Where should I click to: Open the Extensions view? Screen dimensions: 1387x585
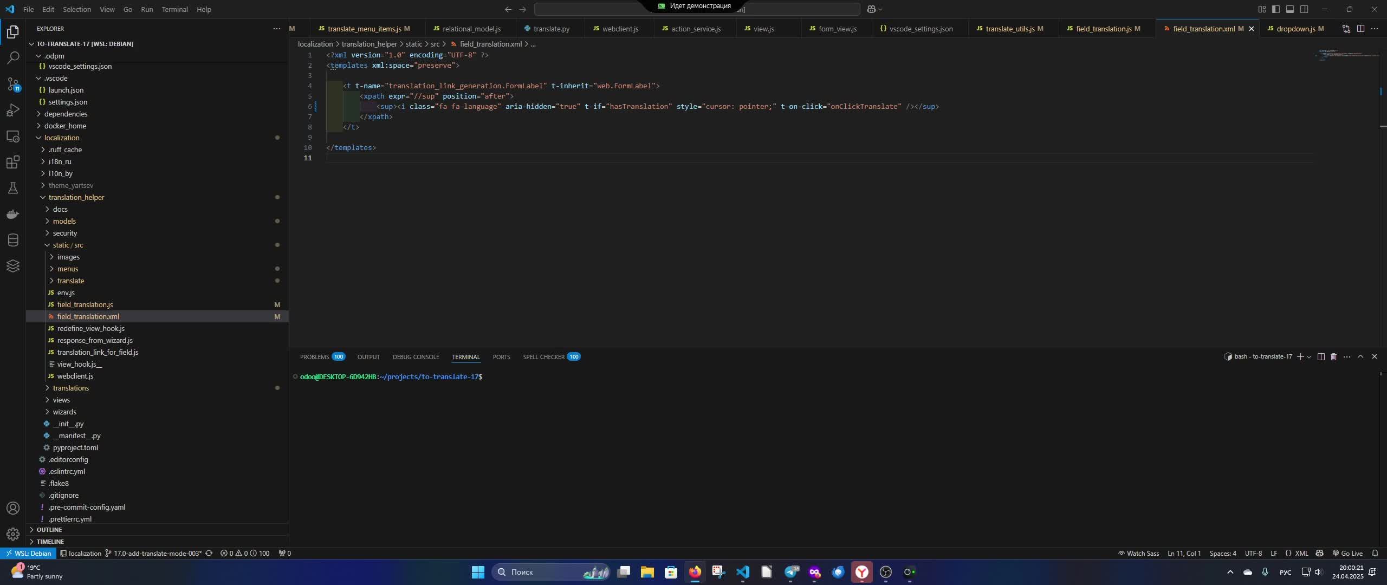coord(13,162)
